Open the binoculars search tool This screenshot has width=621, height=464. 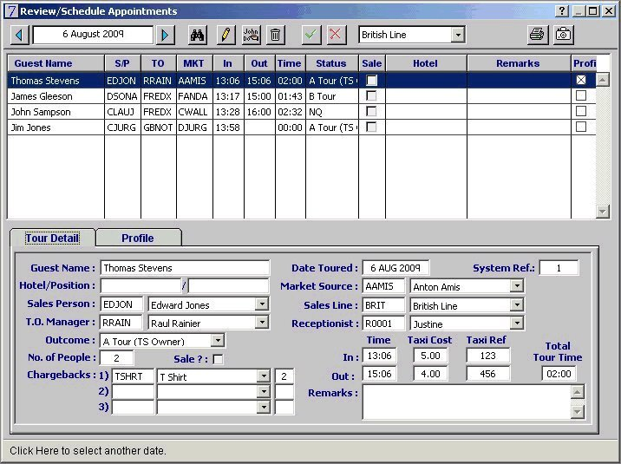pyautogui.click(x=197, y=35)
